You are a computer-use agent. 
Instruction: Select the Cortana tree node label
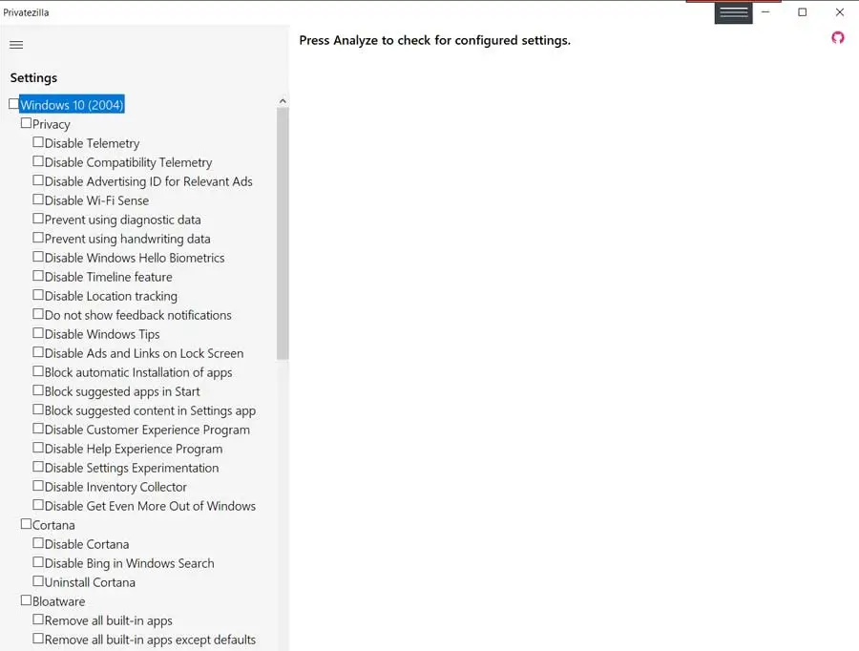(x=53, y=525)
